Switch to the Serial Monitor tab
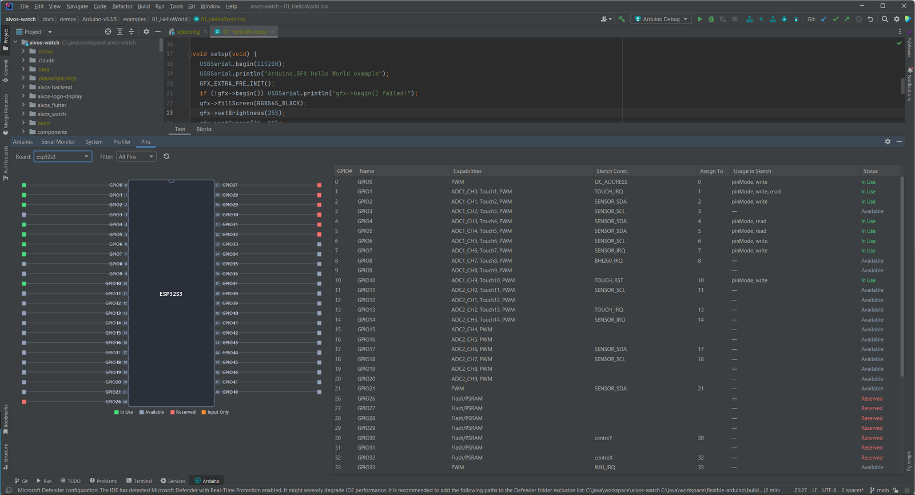 click(58, 141)
